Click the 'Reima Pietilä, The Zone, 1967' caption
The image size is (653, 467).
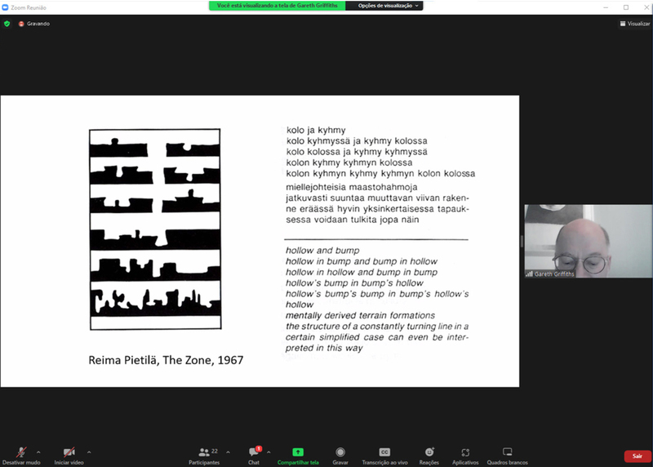166,360
